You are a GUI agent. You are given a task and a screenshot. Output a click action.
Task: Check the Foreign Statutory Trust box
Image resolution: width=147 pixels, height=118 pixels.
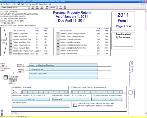coord(58,54)
